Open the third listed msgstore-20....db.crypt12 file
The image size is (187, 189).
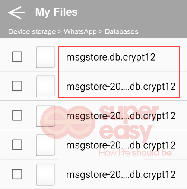[121, 116]
